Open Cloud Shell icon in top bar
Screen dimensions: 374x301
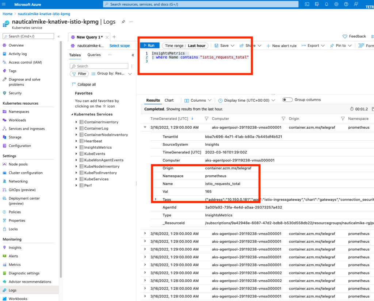[307, 4]
